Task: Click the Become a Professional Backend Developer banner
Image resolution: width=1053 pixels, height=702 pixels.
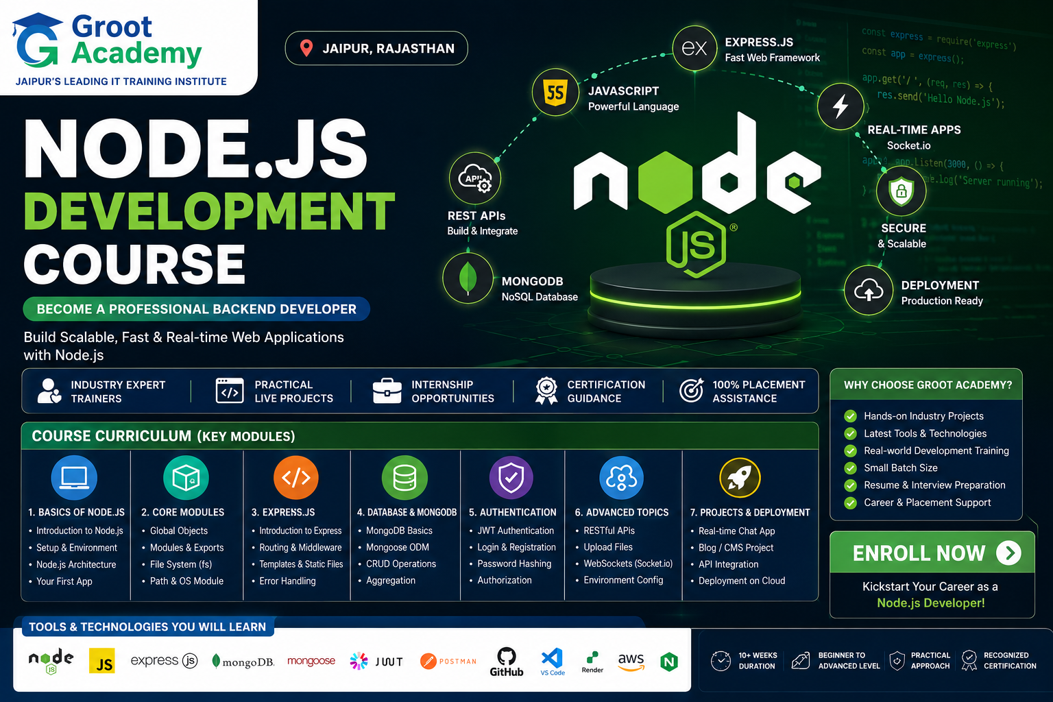Action: pyautogui.click(x=197, y=309)
